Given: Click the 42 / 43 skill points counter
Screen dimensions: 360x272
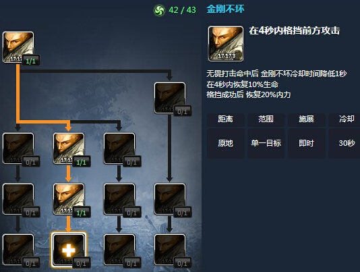Looking at the screenshot, I should coord(182,10).
